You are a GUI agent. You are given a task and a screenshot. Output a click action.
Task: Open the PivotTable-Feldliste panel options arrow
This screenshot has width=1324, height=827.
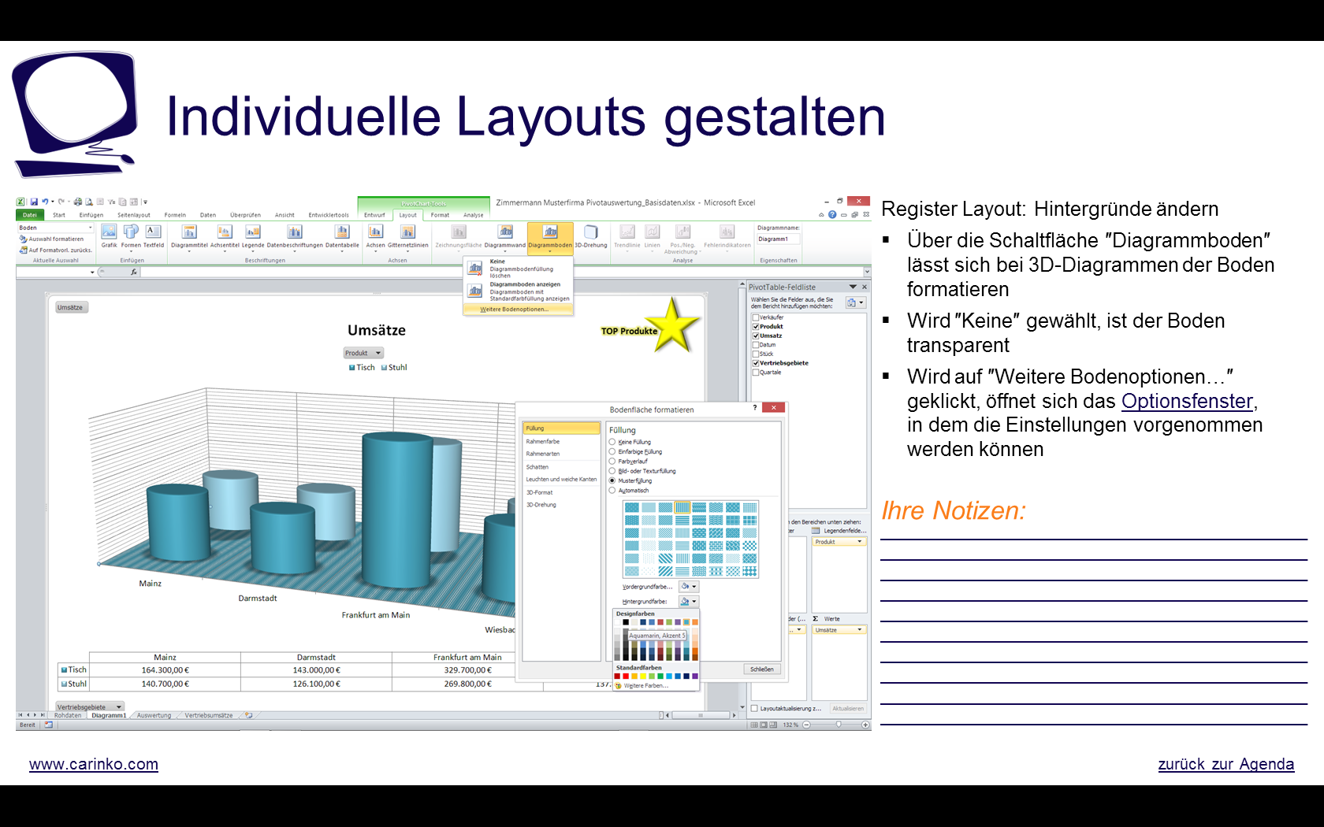[x=853, y=287]
